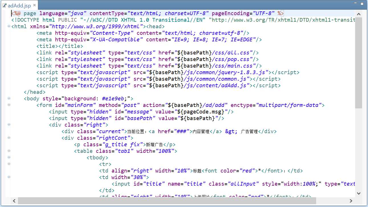Click the href="###" anchor text
This screenshot has height=207, width=368.
[174, 131]
